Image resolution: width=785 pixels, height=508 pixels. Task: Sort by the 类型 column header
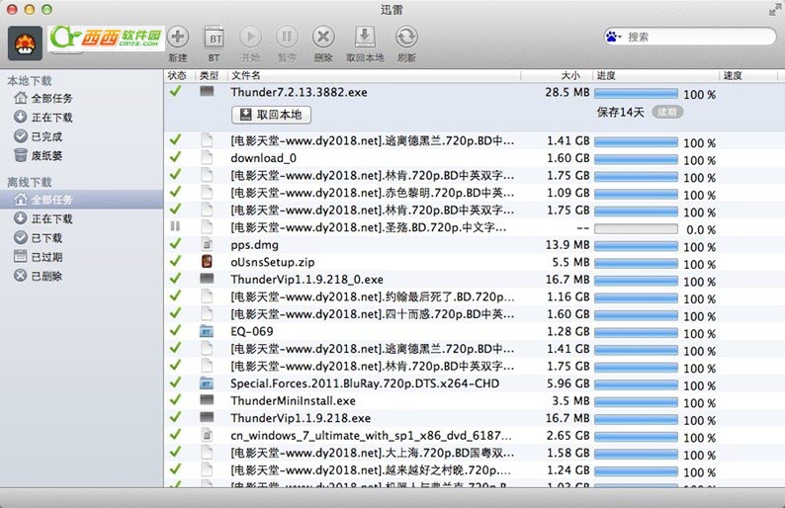pyautogui.click(x=210, y=75)
